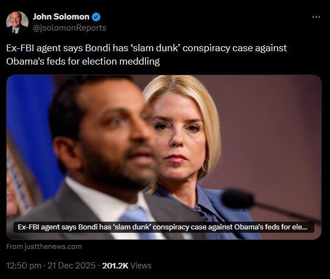Click the 'slam dunk' phrase in the post text
Viewport: 330px width, 279px height.
(x=156, y=48)
